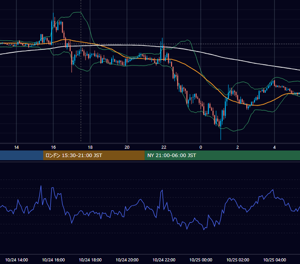Click hour label 4 on price chart axis

click(x=274, y=147)
